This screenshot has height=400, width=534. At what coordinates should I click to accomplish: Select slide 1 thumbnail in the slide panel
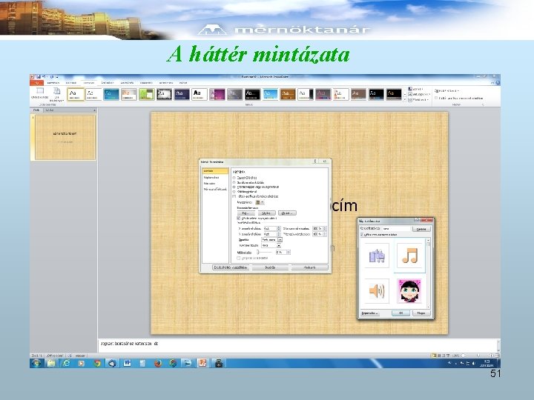(x=65, y=138)
